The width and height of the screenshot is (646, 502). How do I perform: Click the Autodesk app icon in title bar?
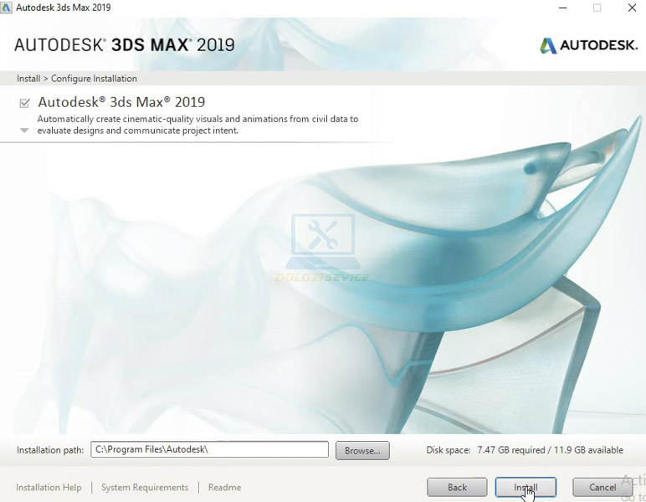click(x=6, y=8)
